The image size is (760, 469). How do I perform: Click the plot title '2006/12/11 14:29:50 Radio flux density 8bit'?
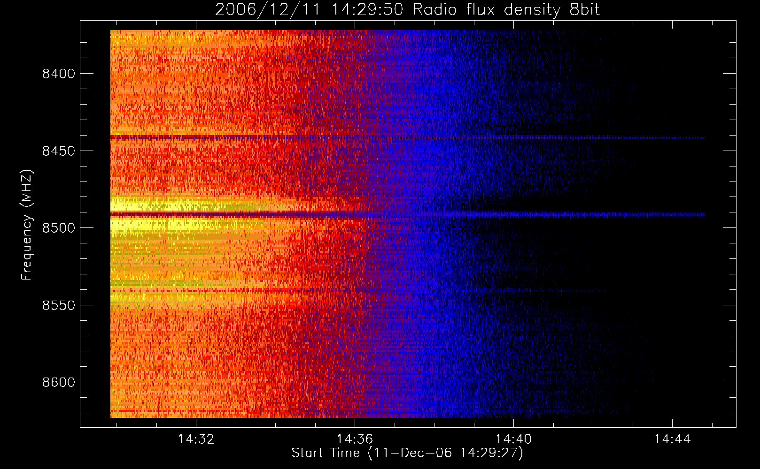pos(407,10)
